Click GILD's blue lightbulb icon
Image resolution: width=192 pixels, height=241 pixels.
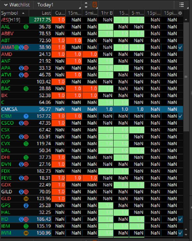click(21, 192)
